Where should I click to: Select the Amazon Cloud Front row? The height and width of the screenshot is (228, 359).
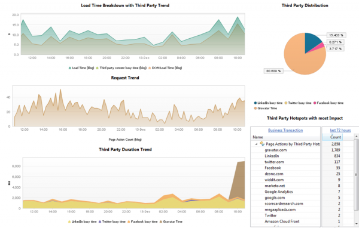click(285, 221)
